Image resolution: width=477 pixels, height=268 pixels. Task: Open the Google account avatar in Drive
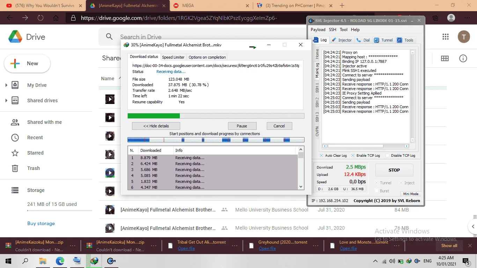pyautogui.click(x=464, y=37)
